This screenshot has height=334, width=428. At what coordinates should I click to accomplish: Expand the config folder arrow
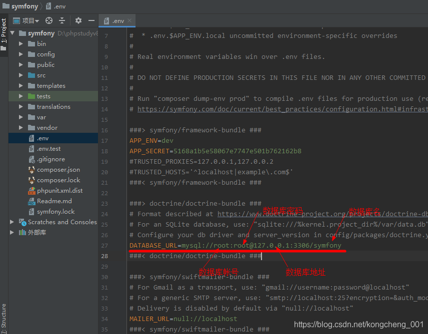point(20,54)
